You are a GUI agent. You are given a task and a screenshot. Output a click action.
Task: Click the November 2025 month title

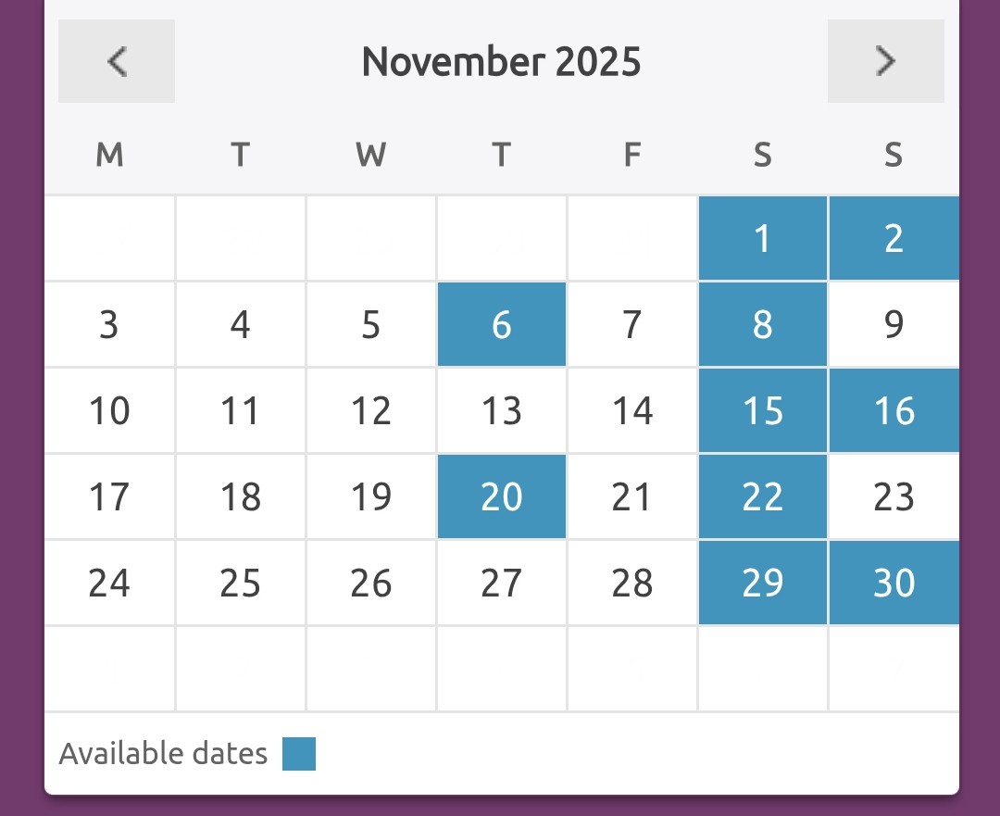501,62
